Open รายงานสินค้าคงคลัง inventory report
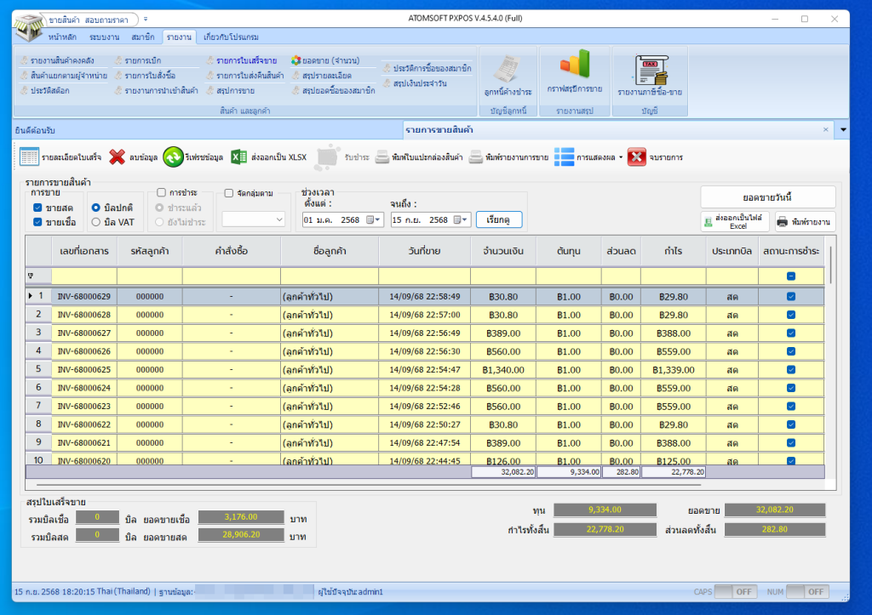Image resolution: width=872 pixels, height=615 pixels. pos(57,60)
